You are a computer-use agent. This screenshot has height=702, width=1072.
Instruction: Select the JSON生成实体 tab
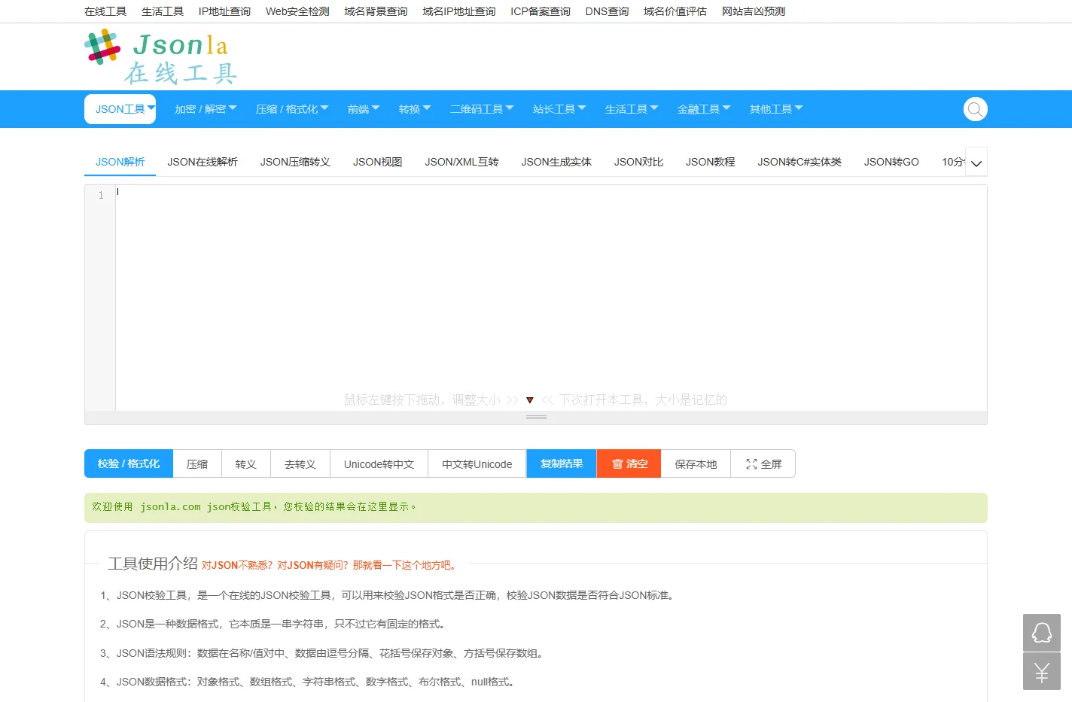pyautogui.click(x=556, y=162)
